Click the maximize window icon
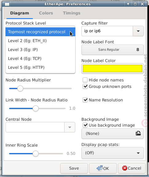149x177 pixels. [135, 4]
